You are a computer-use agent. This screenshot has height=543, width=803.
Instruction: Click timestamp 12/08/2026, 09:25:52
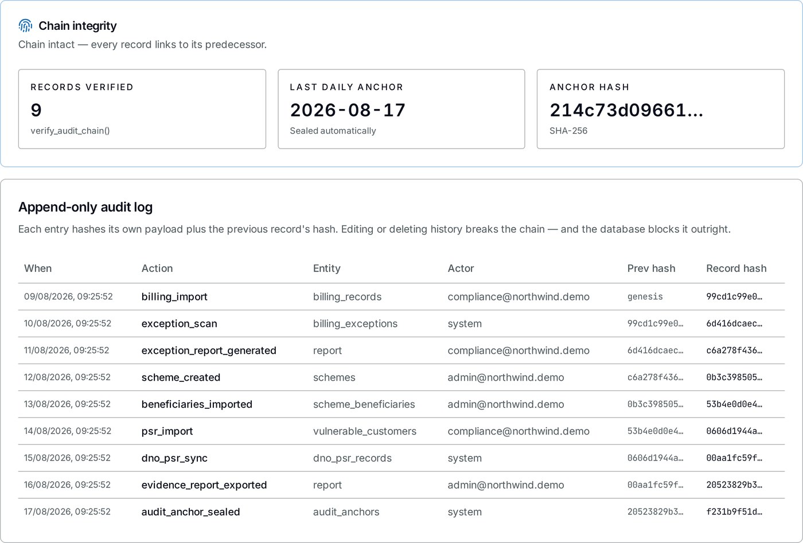(67, 377)
